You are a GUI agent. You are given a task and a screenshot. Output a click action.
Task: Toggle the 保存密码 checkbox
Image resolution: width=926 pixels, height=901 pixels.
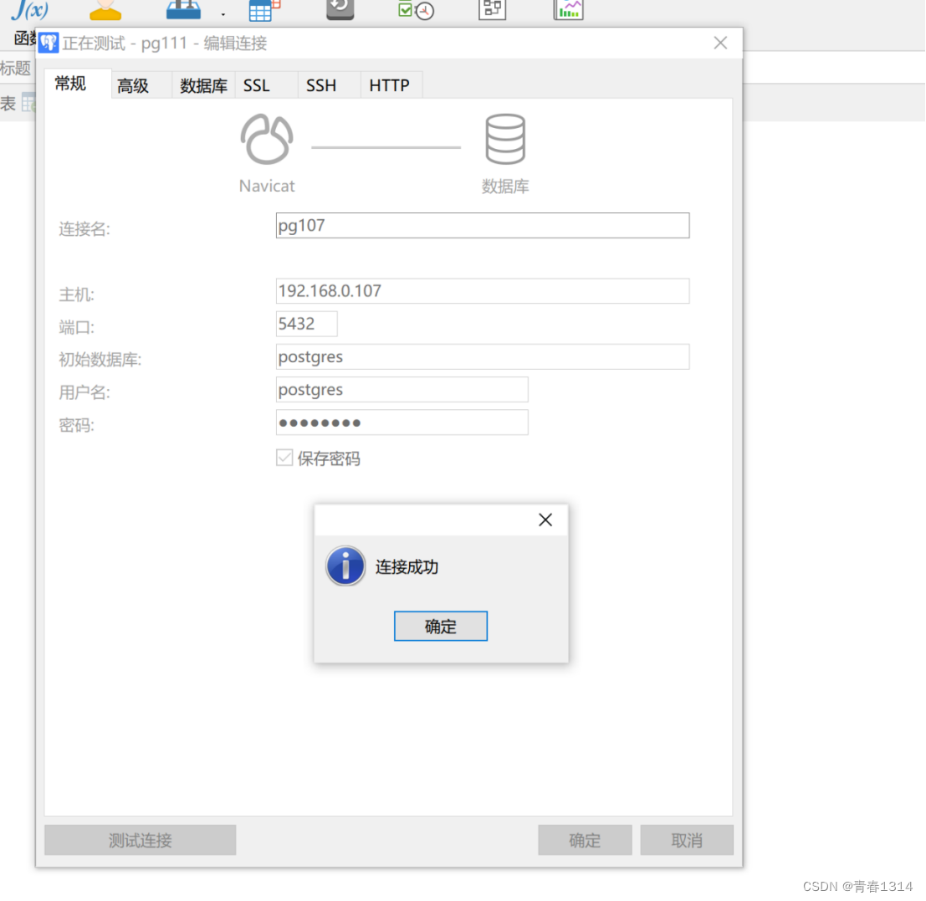point(284,458)
